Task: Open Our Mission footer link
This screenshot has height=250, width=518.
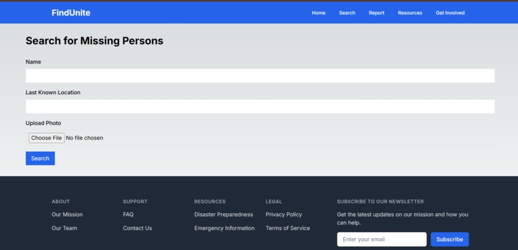Action: coord(67,215)
